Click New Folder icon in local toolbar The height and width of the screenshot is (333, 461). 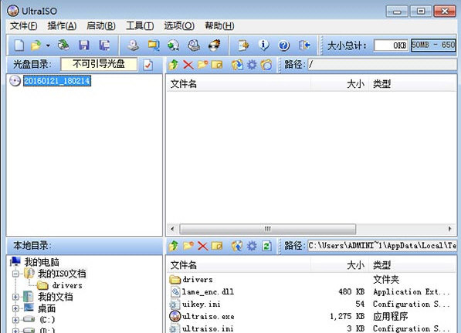pos(188,246)
